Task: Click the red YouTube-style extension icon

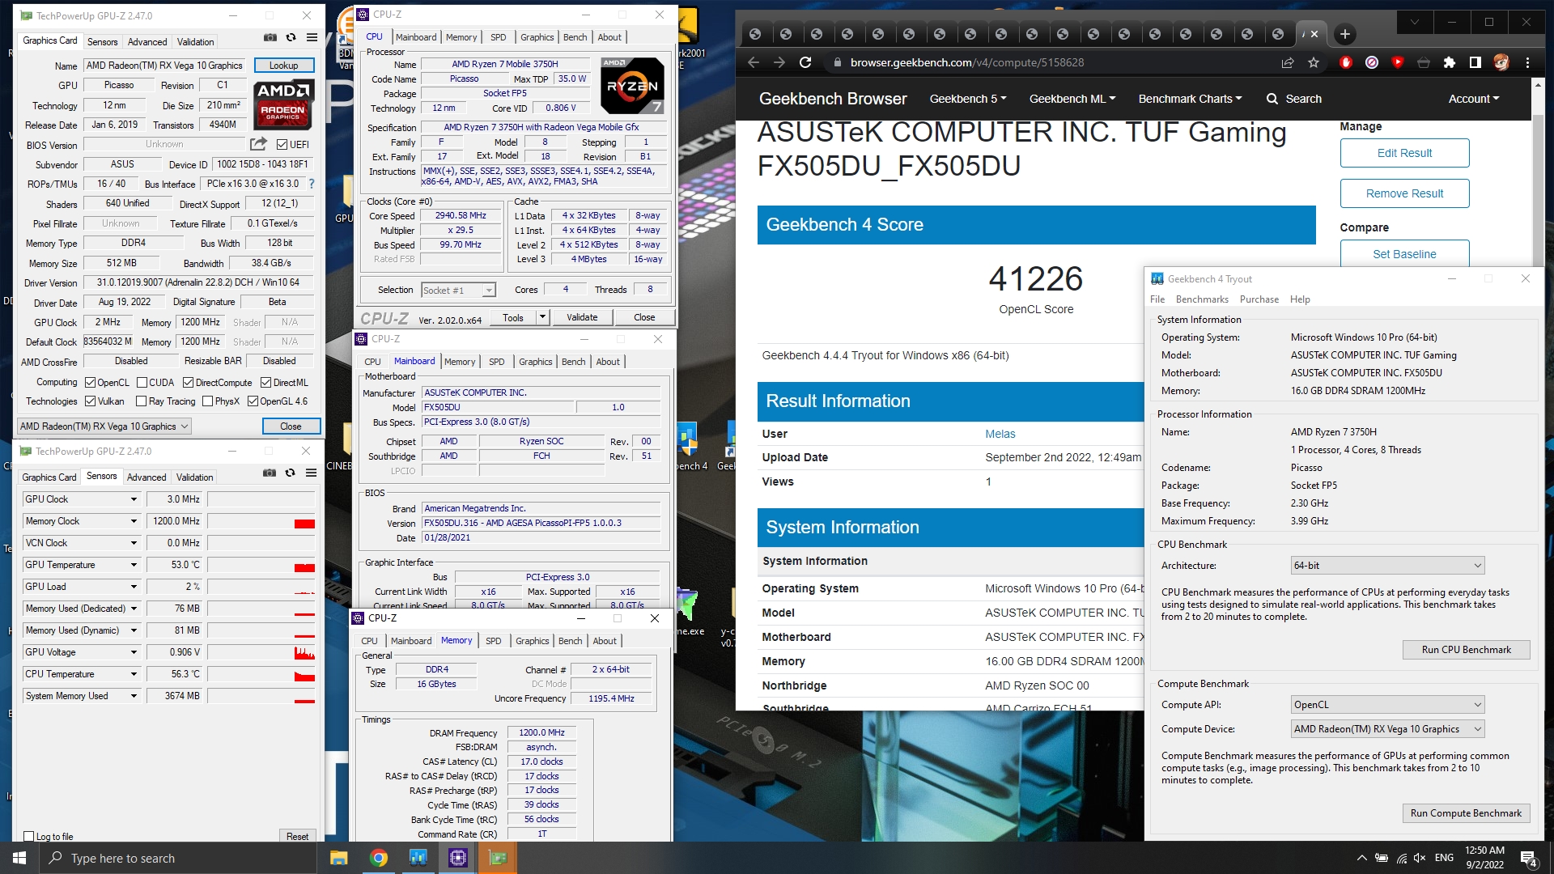Action: [1398, 62]
